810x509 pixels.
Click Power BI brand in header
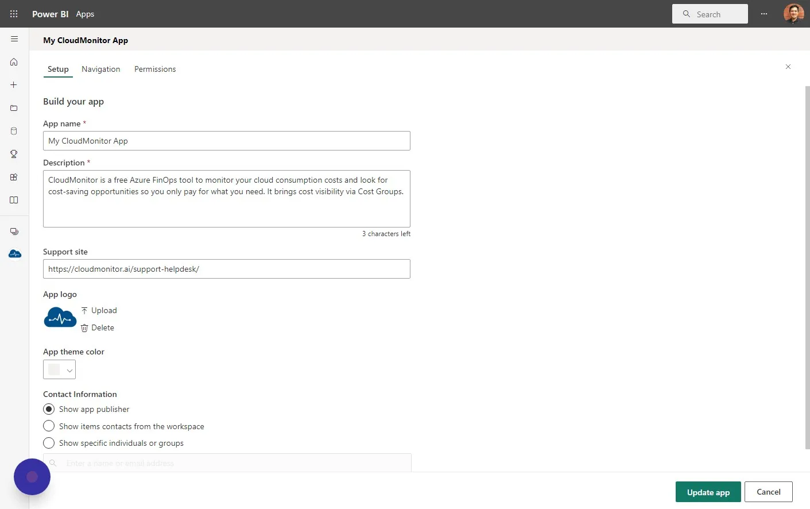(51, 14)
